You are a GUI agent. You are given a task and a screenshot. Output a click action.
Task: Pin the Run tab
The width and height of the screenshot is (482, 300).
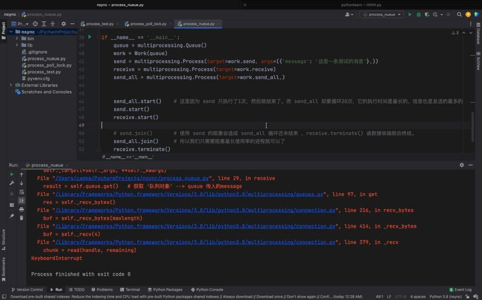tap(12, 216)
